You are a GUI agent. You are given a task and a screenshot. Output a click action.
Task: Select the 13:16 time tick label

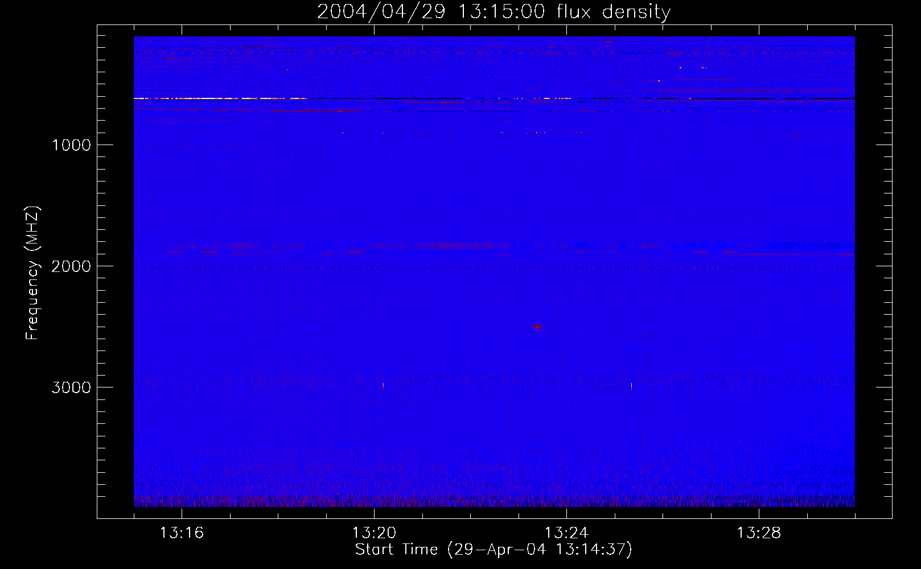click(x=182, y=533)
